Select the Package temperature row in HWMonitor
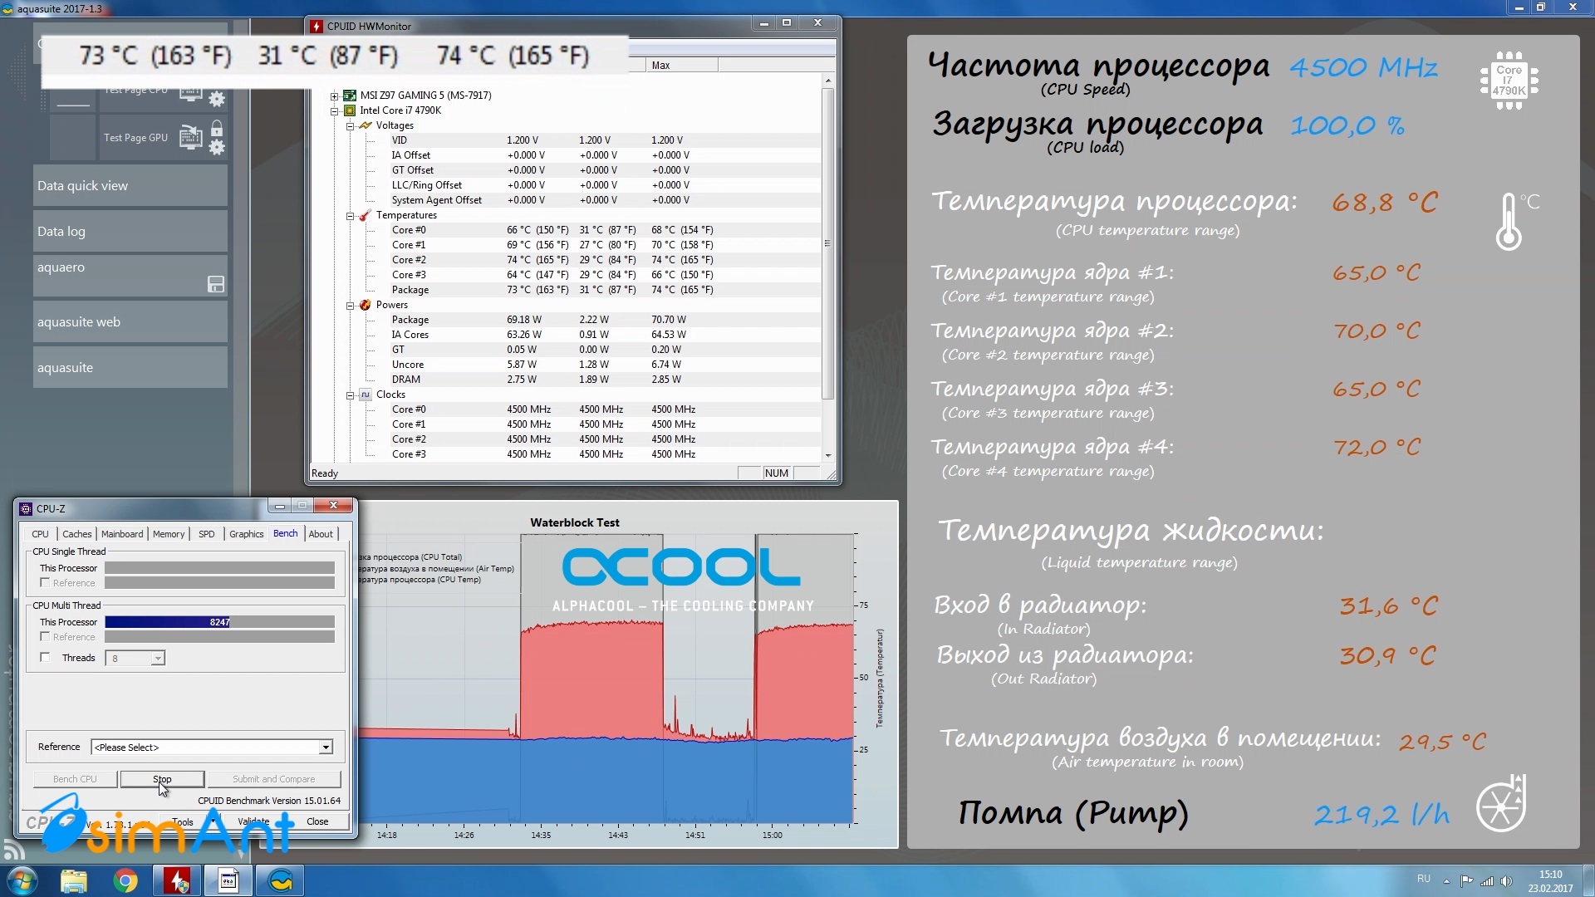Image resolution: width=1595 pixels, height=897 pixels. (567, 290)
